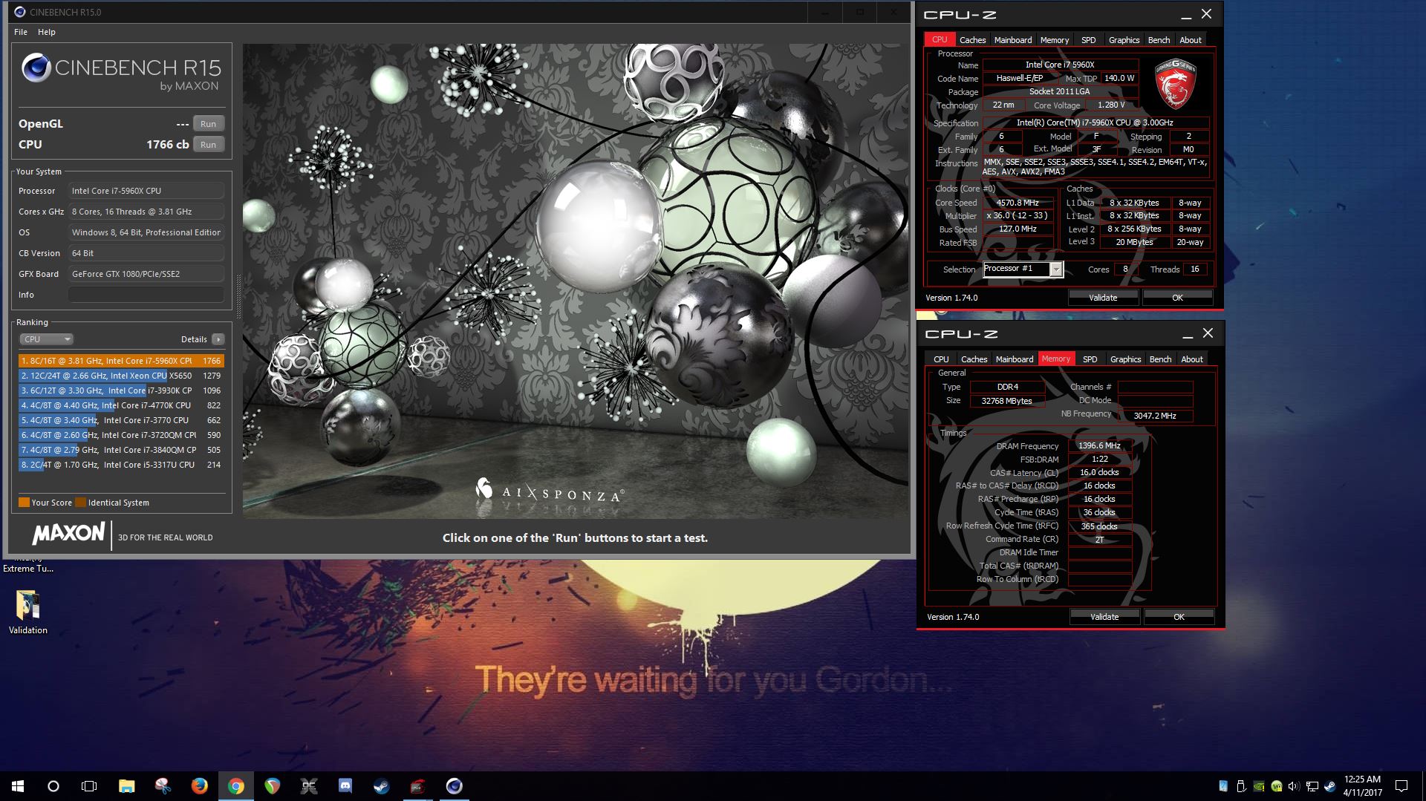Open CPU-Z from taskbar
The width and height of the screenshot is (1426, 801).
coord(417,786)
